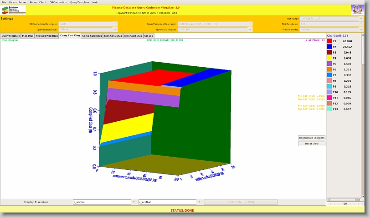The height and width of the screenshot is (218, 370).
Task: Switch to the Exec Cost Diag tab
Action: click(113, 35)
